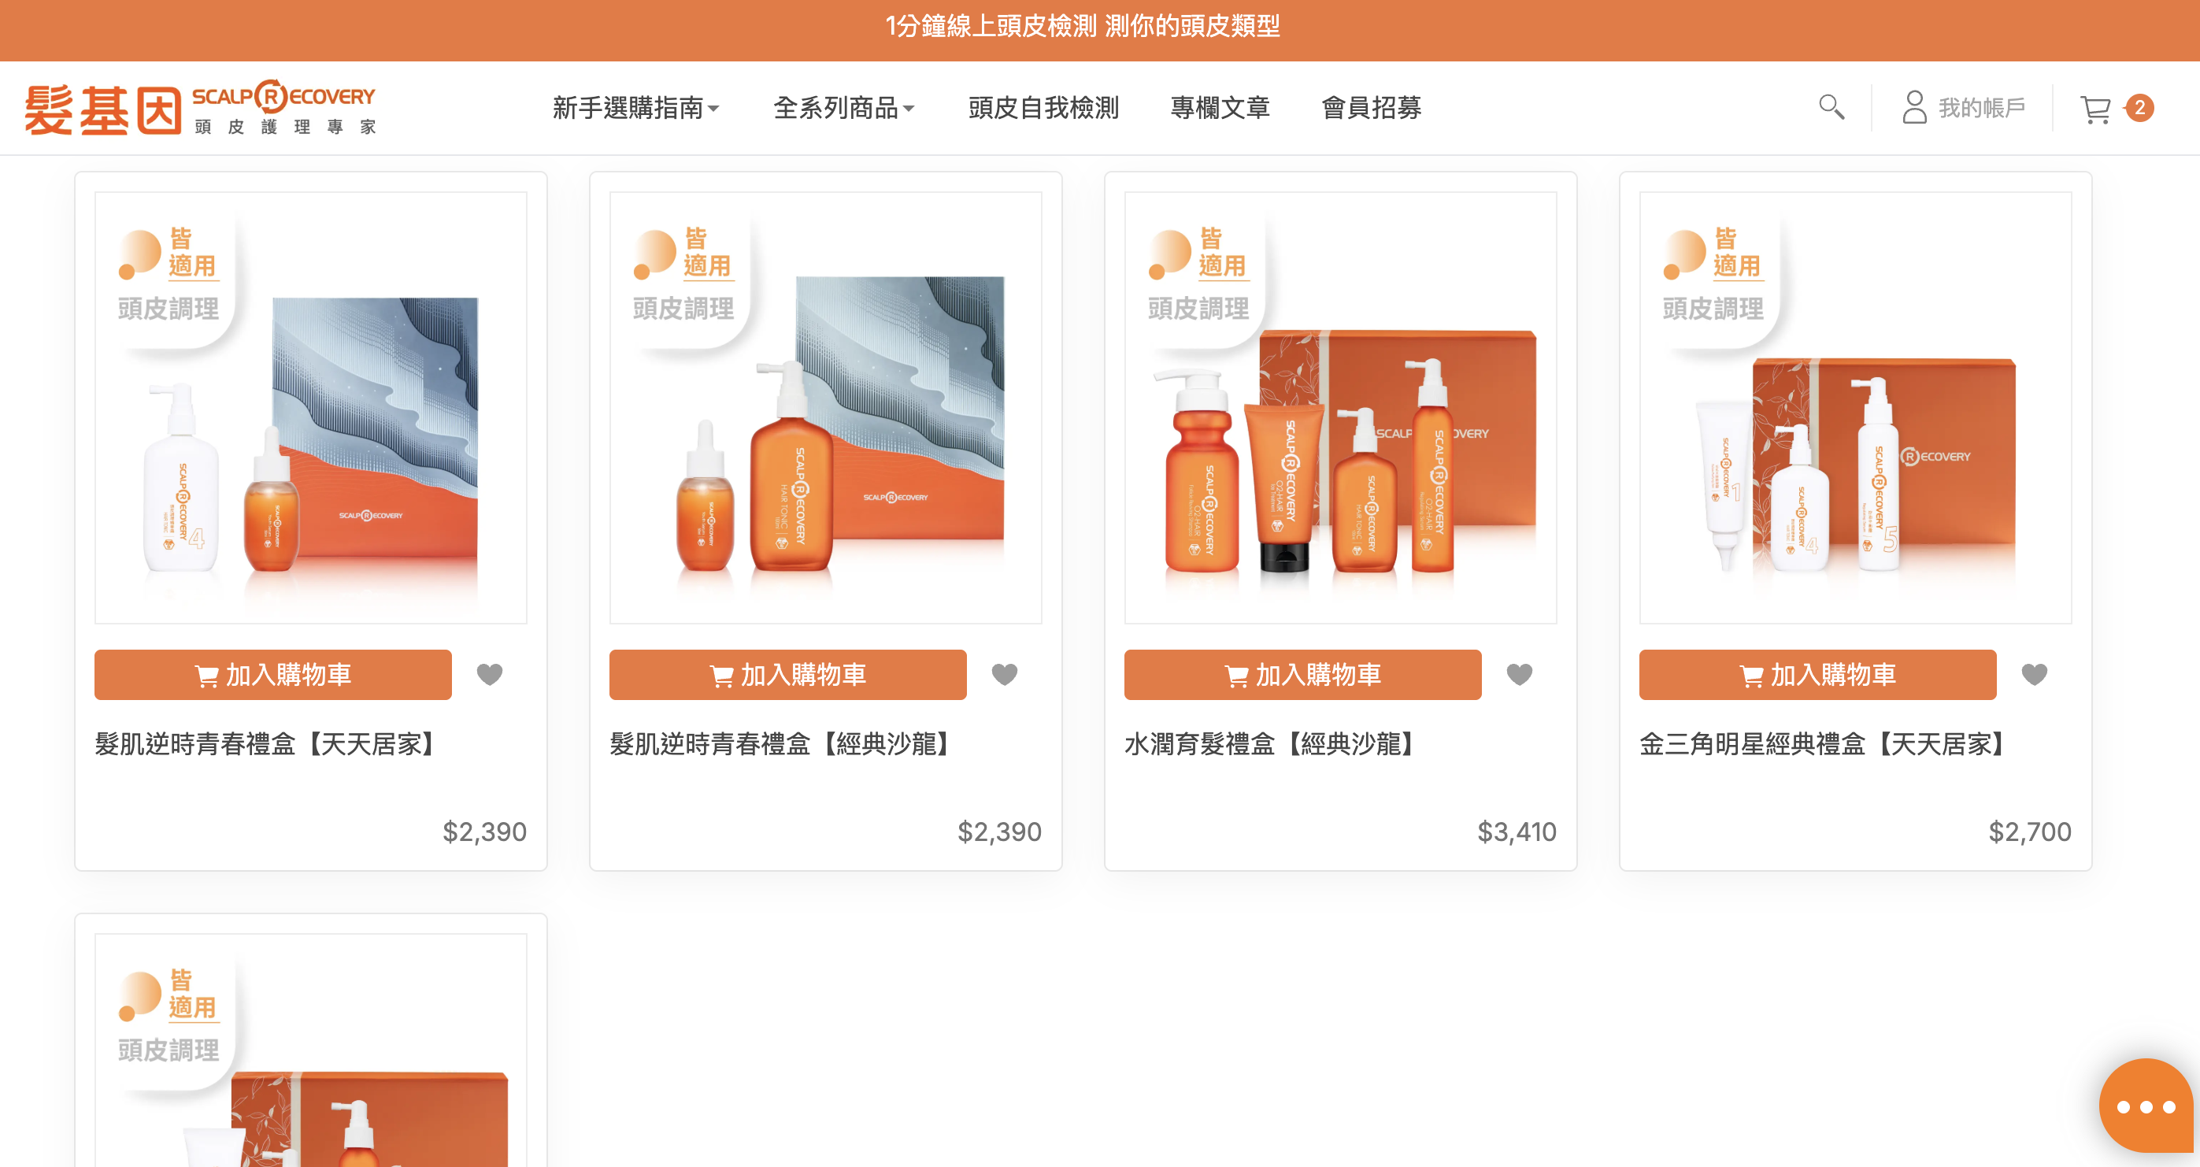2200x1167 pixels.
Task: Expand the 全系列商品 dropdown menu
Action: (844, 109)
